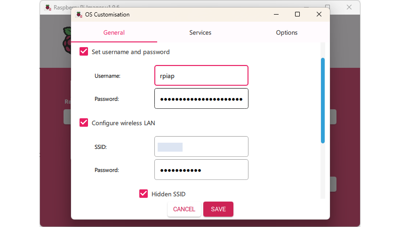This screenshot has width=400, height=227.
Task: Click the OS Customisation raspberry title icon
Action: (x=79, y=15)
